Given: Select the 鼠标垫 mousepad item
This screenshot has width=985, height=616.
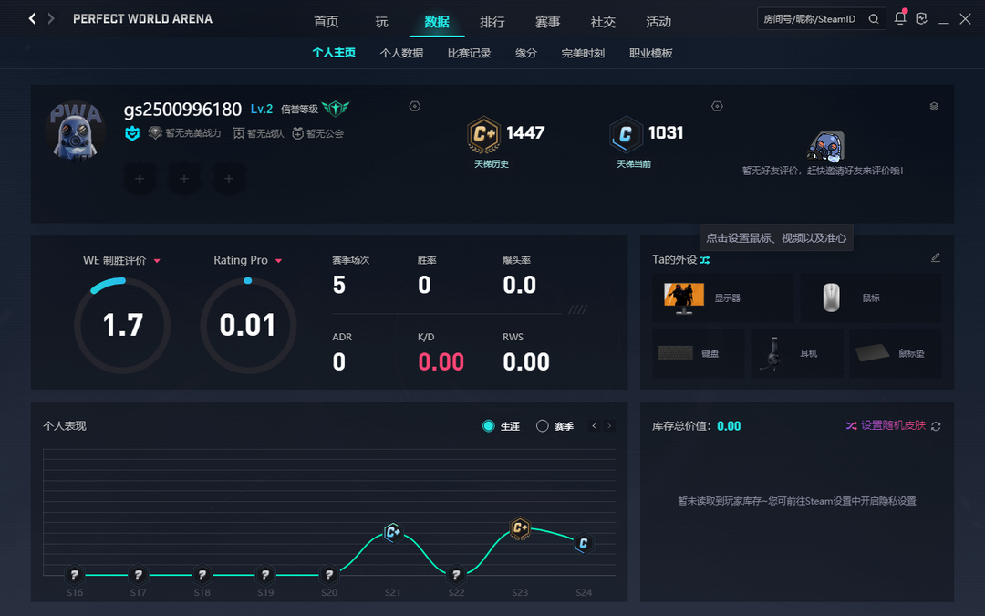Looking at the screenshot, I should [896, 353].
